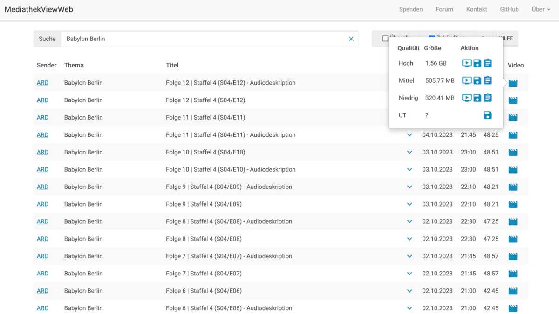The height and width of the screenshot is (314, 559).
Task: Download the Niedrig quality 320.41 MB file
Action: (x=477, y=98)
